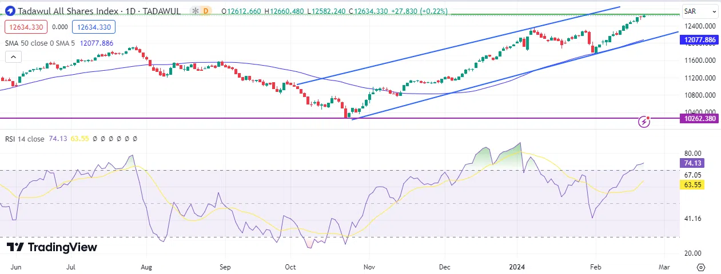Click the 2024 marker on time axis
This screenshot has height=274, width=721.
(517, 267)
